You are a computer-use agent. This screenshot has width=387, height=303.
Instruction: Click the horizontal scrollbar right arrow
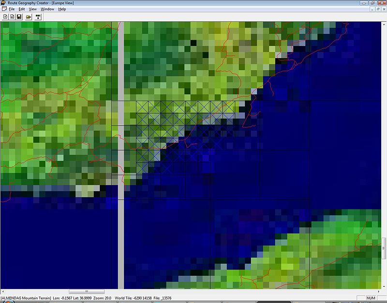[378, 292]
